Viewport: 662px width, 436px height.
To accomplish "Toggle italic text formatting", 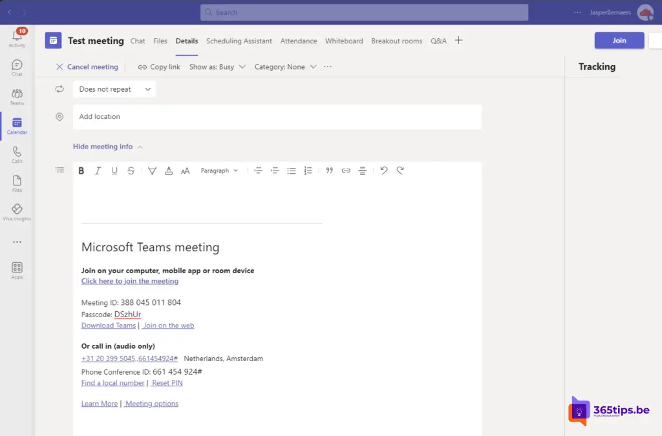I will coord(98,171).
